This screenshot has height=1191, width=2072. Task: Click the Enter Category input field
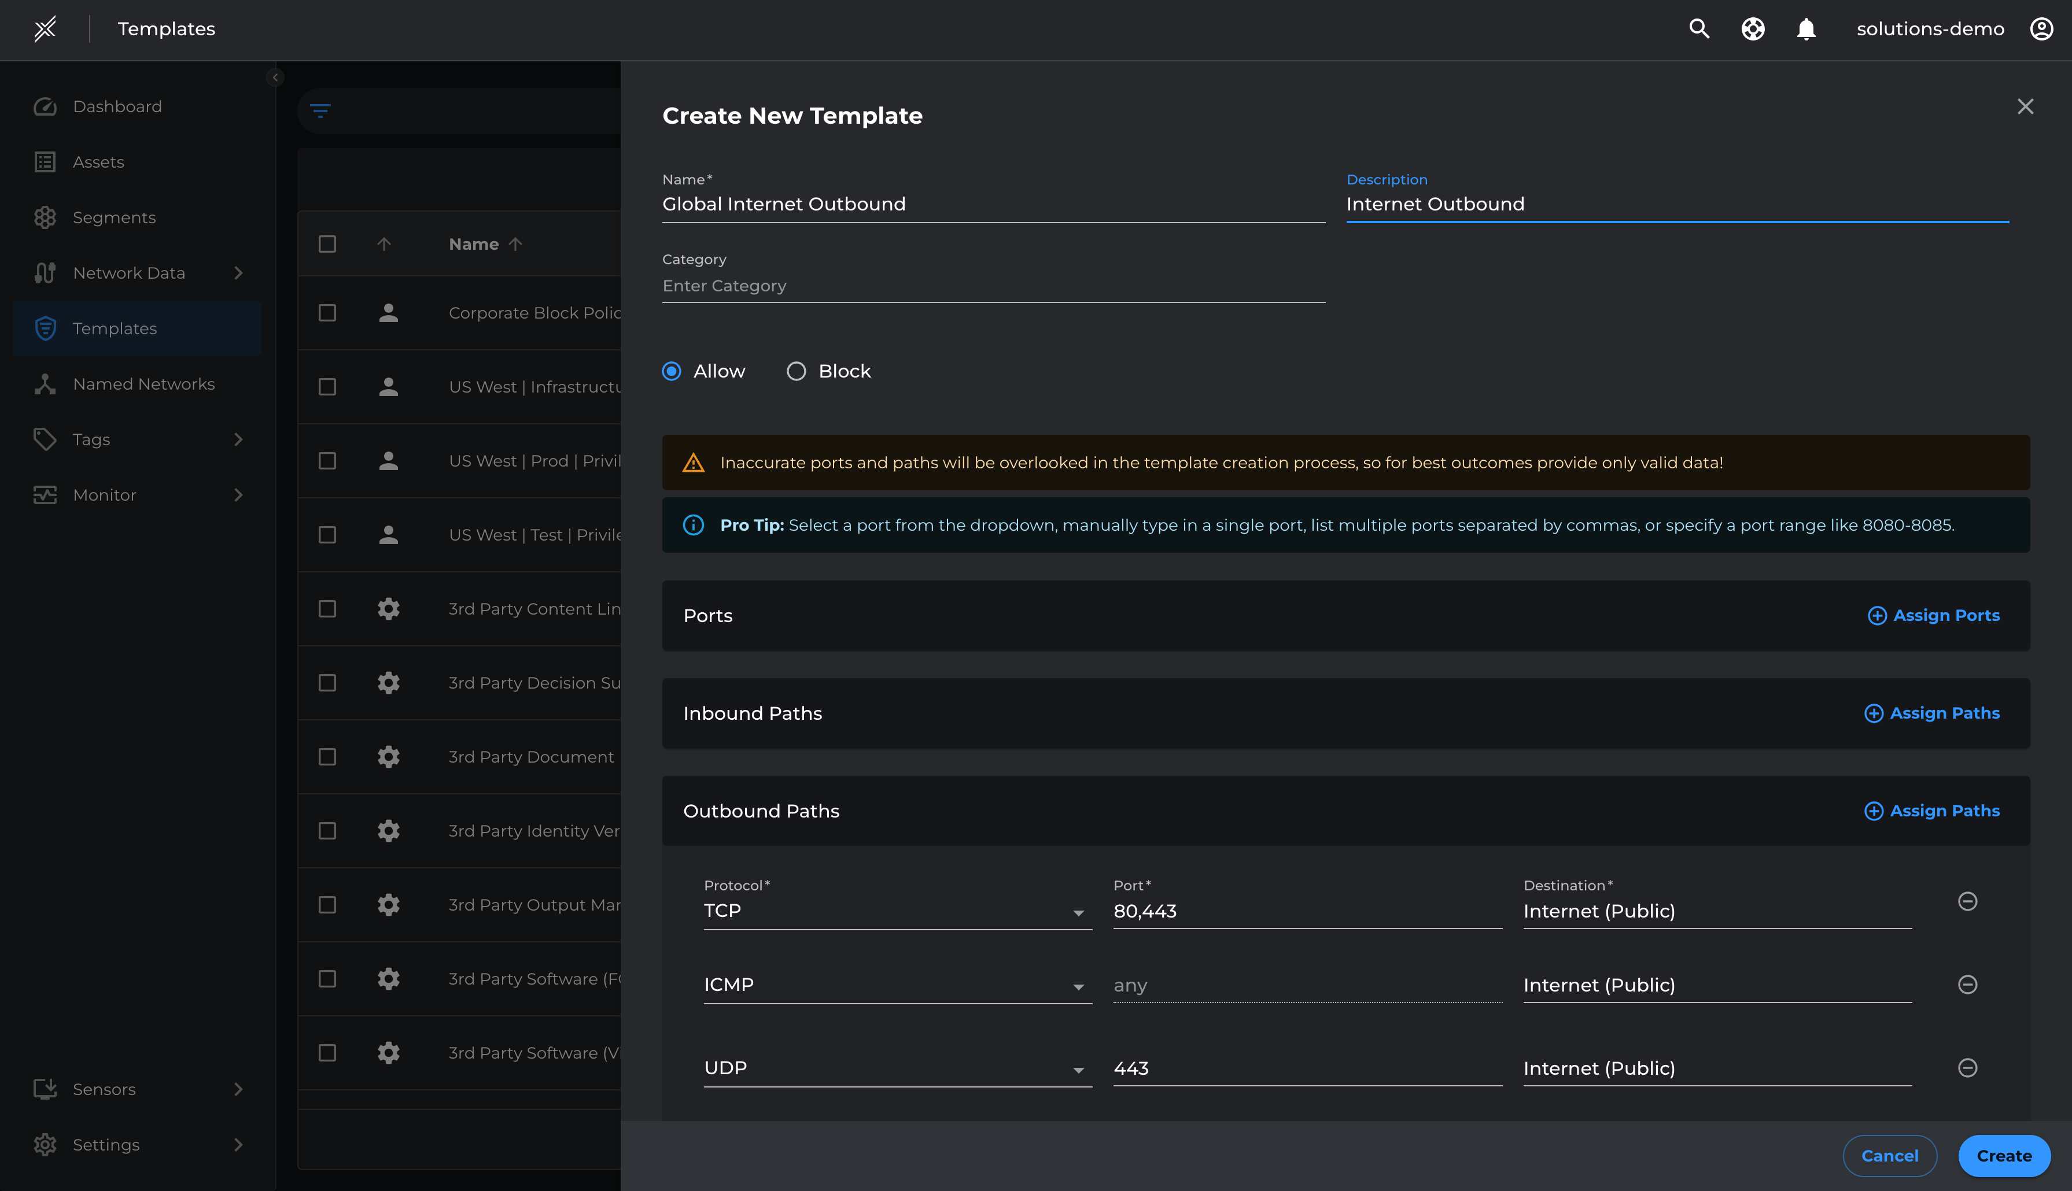click(x=993, y=286)
